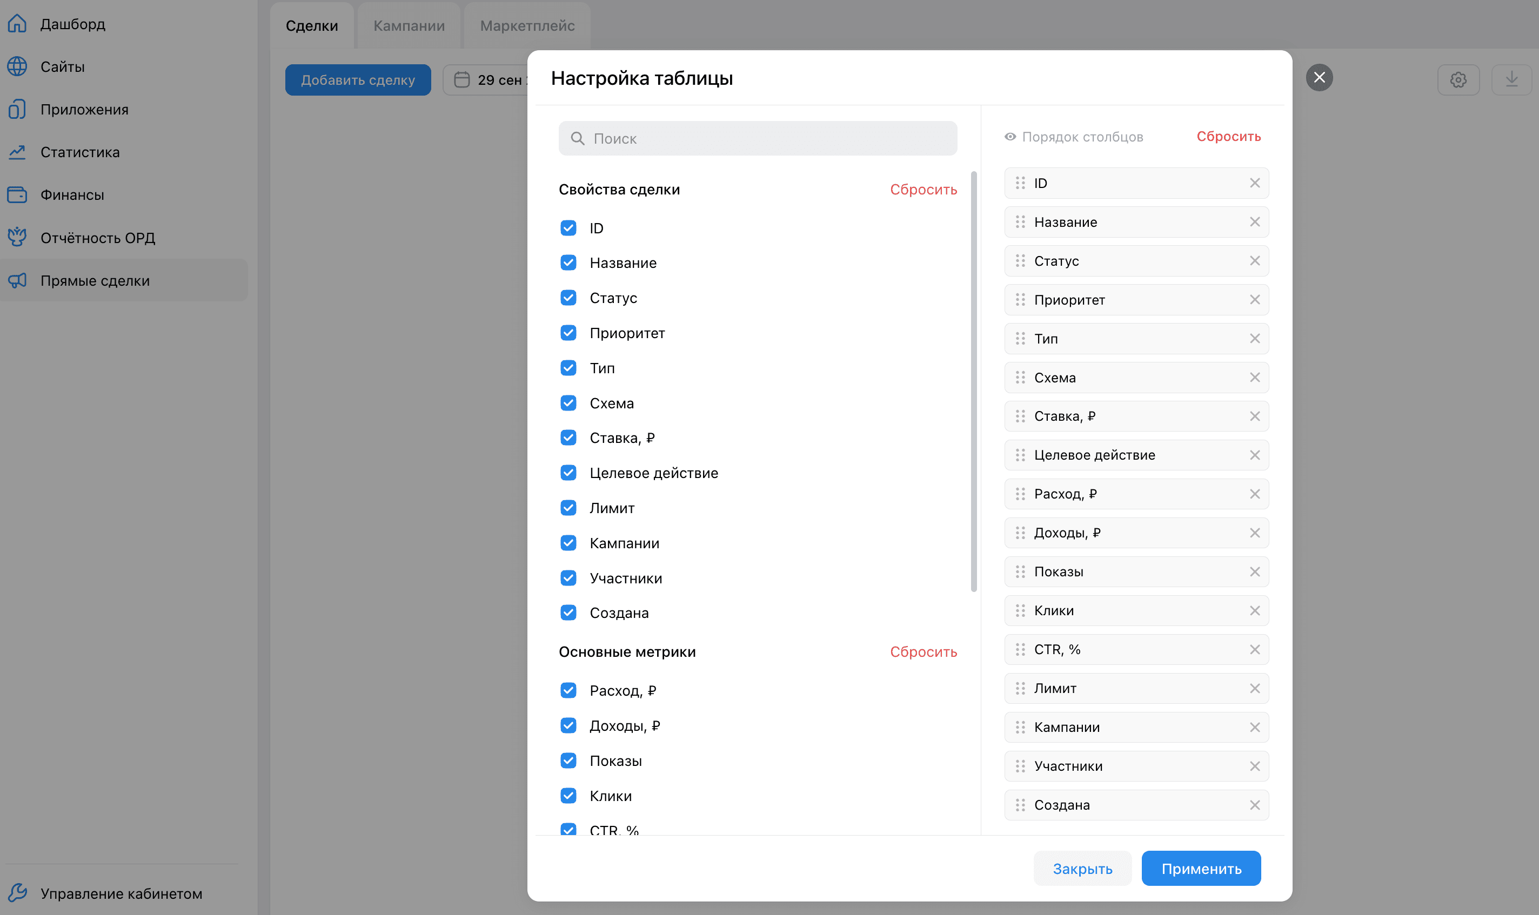
Task: Click the Statistics chart icon
Action: point(17,152)
